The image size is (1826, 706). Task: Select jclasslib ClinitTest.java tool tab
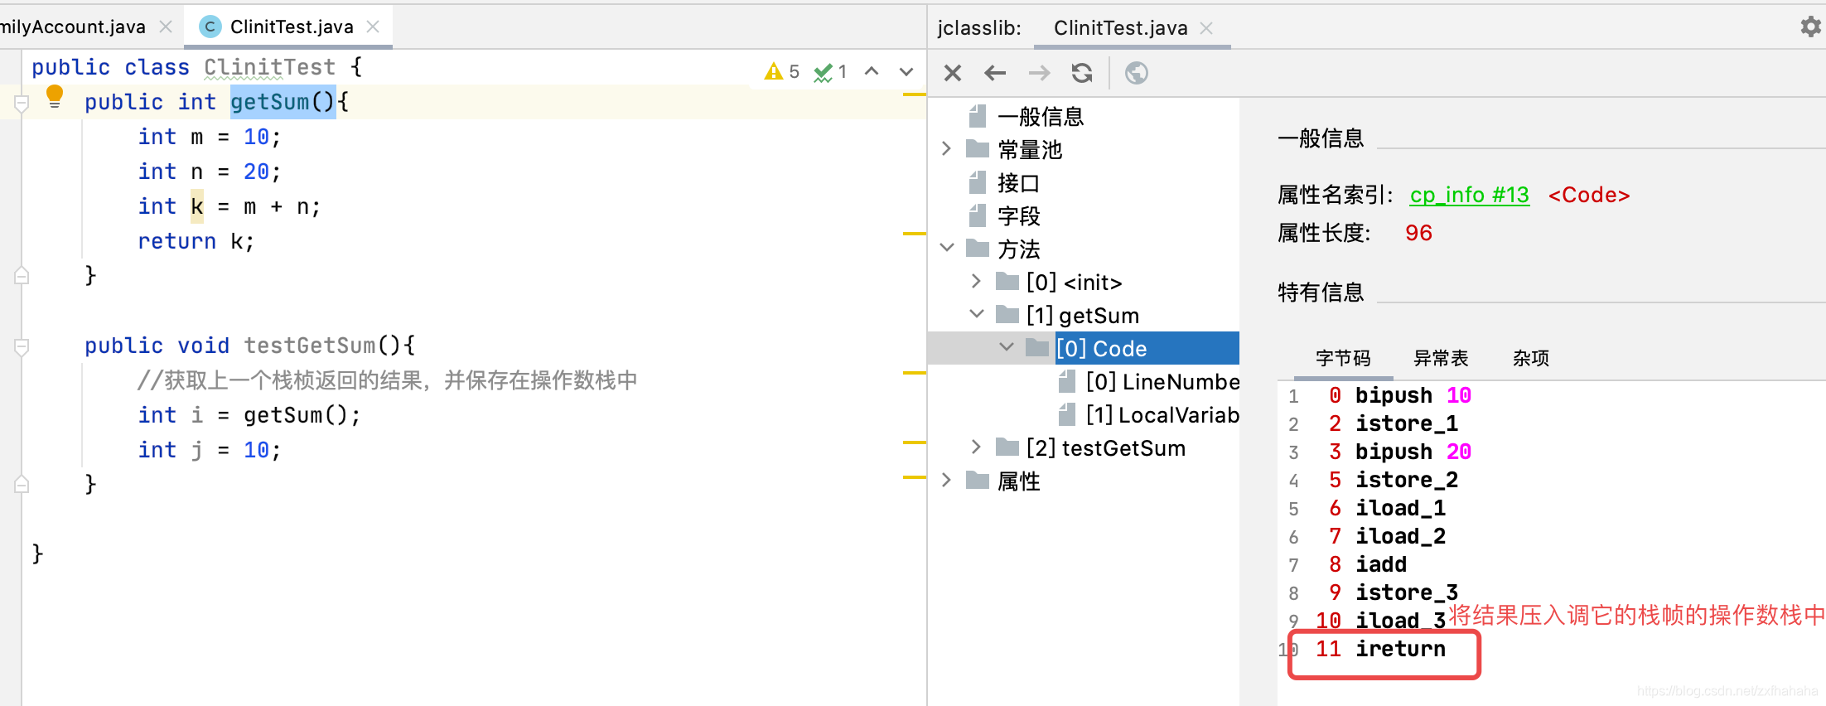click(1120, 28)
